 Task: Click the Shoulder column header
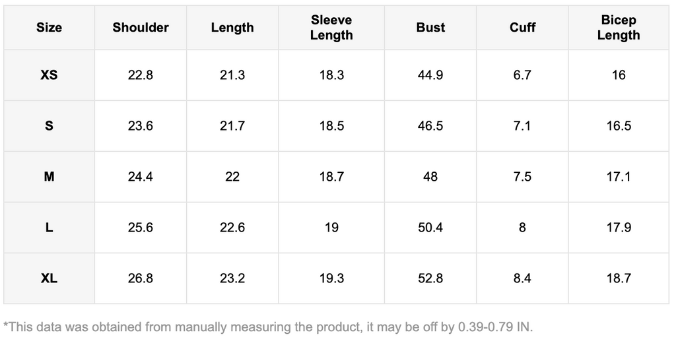coord(141,28)
